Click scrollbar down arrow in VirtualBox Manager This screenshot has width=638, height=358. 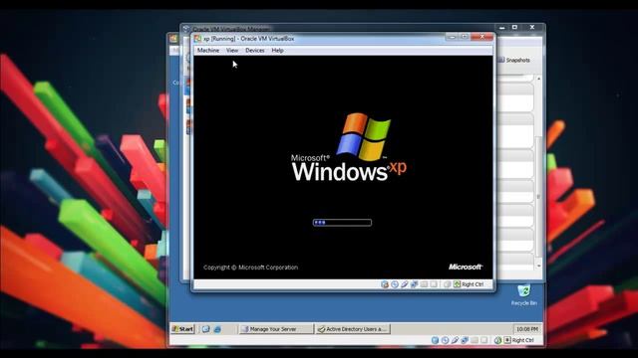tap(539, 266)
